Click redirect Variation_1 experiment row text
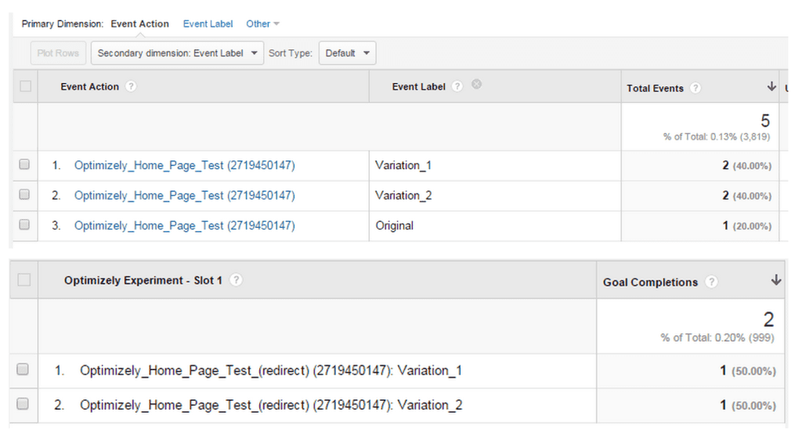The height and width of the screenshot is (437, 802). [271, 370]
